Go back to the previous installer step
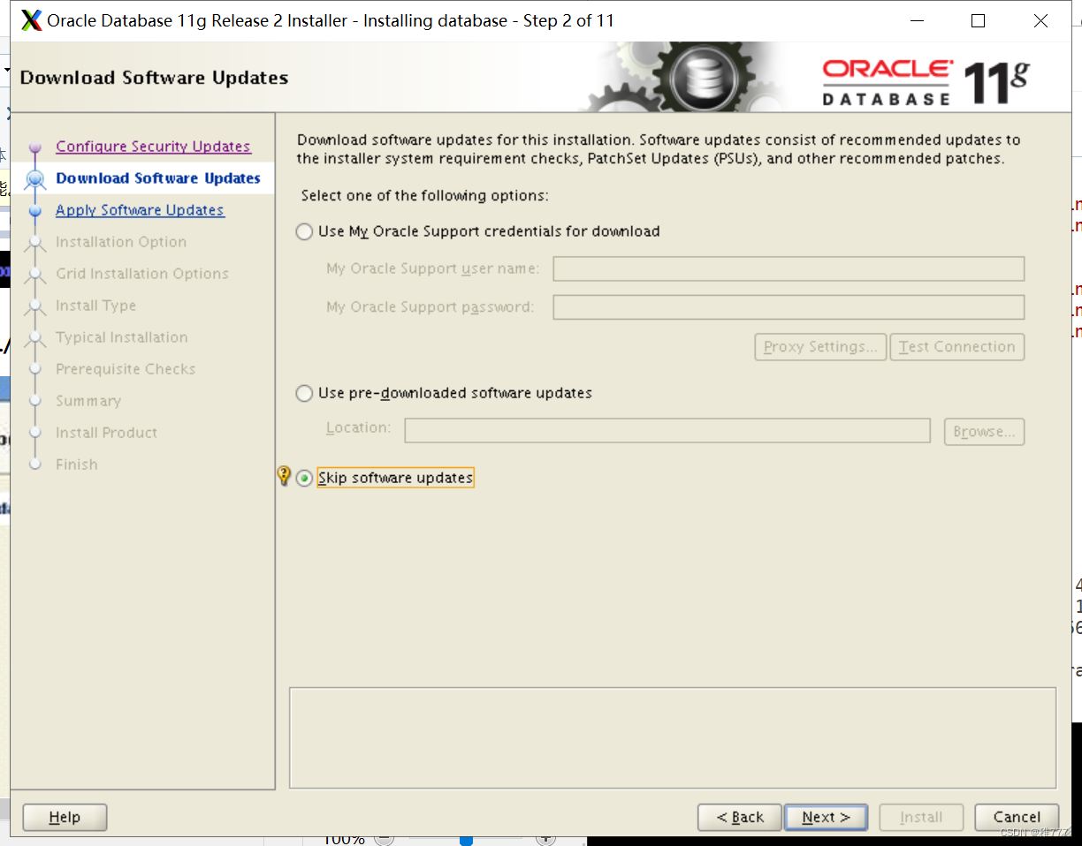The width and height of the screenshot is (1082, 846). (739, 817)
